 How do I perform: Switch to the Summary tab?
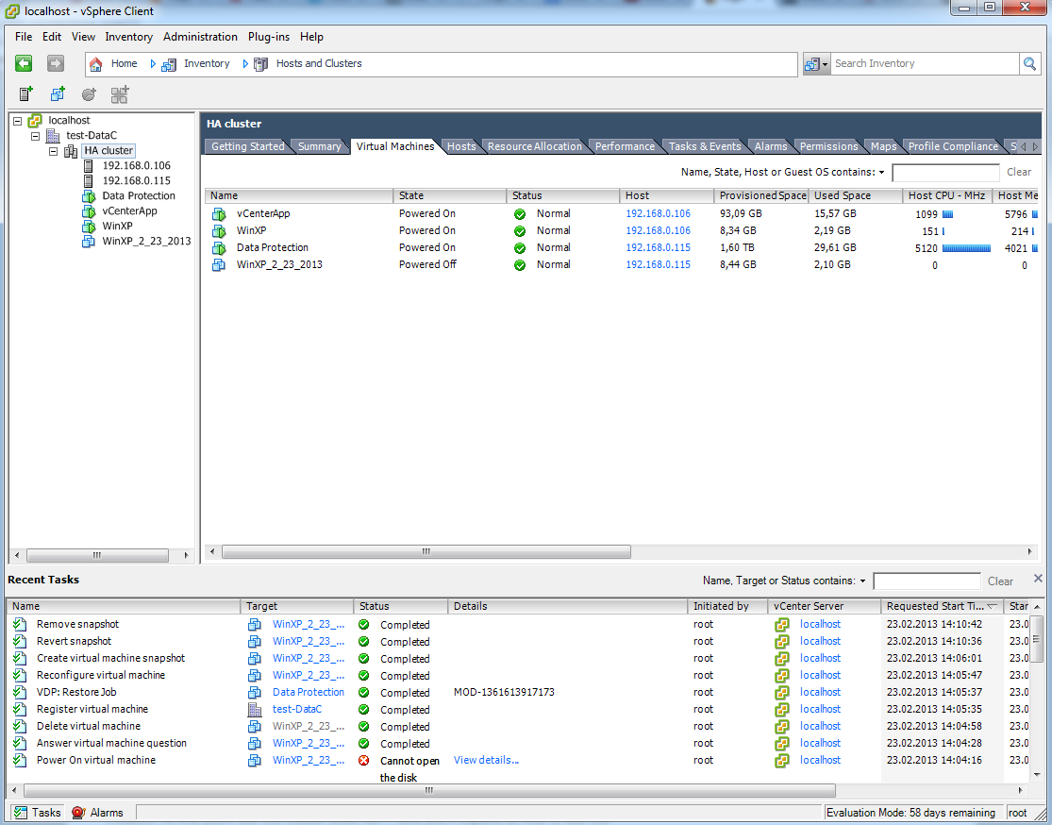pos(319,146)
